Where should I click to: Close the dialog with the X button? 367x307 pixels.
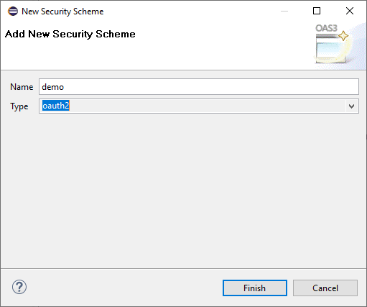pyautogui.click(x=350, y=11)
